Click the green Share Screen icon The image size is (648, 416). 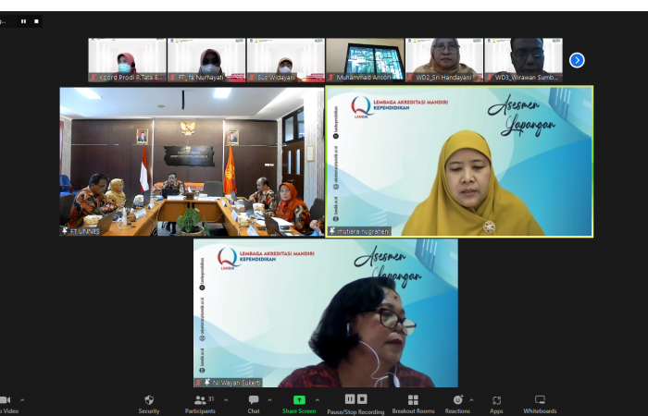click(299, 399)
